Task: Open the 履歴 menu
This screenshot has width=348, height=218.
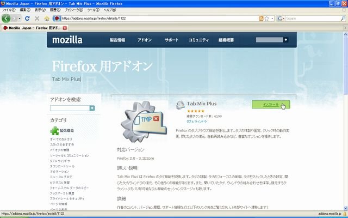Action: [55, 10]
